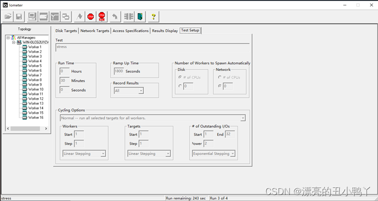The width and height of the screenshot is (378, 201).
Task: Open Access Specifications tab
Action: click(x=130, y=31)
